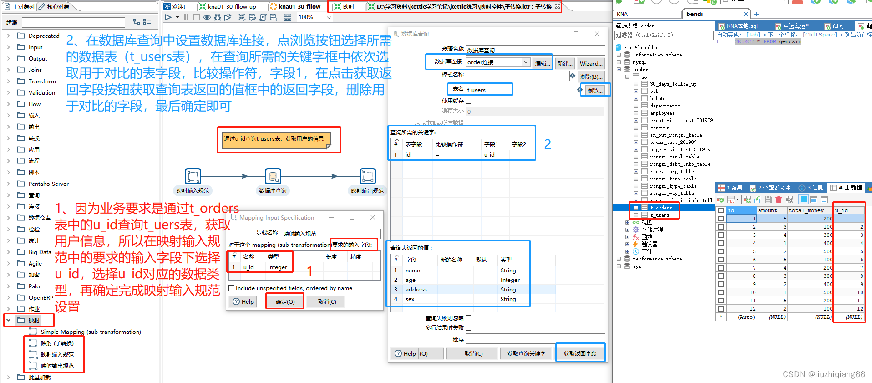The width and height of the screenshot is (872, 383).
Task: Tick the checkbox for the row with id 1
Action: (721, 219)
